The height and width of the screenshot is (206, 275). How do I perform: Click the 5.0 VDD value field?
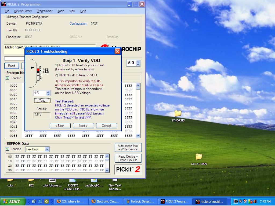[x=131, y=63]
